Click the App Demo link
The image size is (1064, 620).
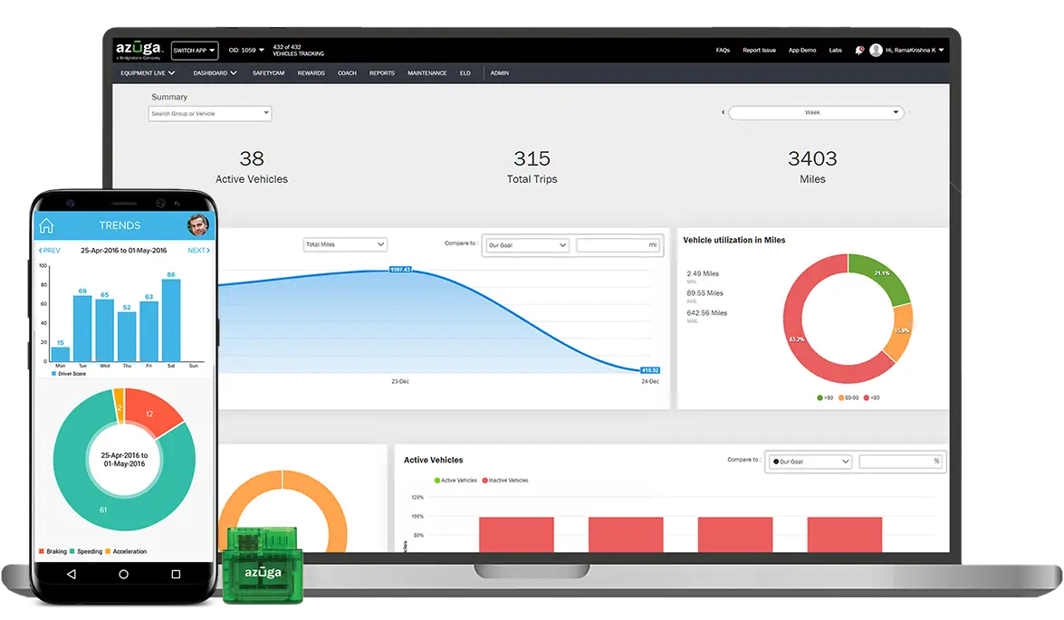tap(802, 50)
